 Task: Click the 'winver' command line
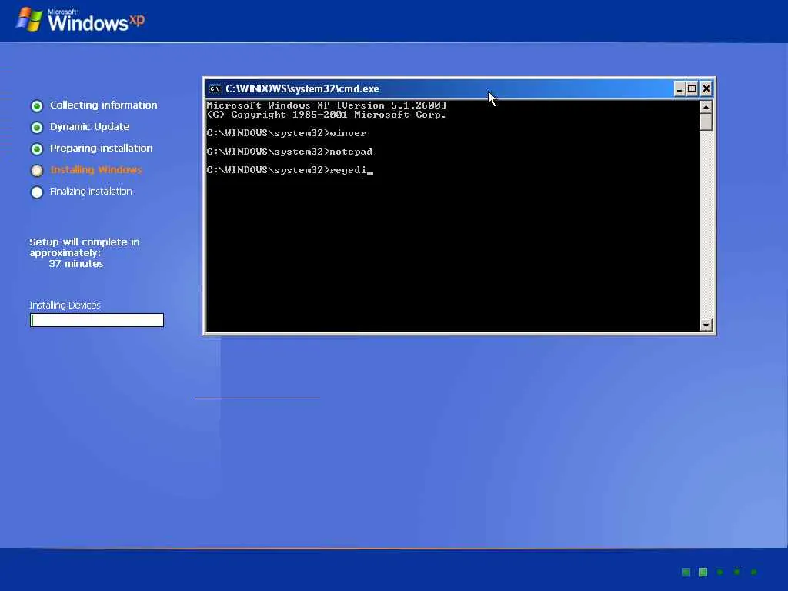tap(286, 133)
